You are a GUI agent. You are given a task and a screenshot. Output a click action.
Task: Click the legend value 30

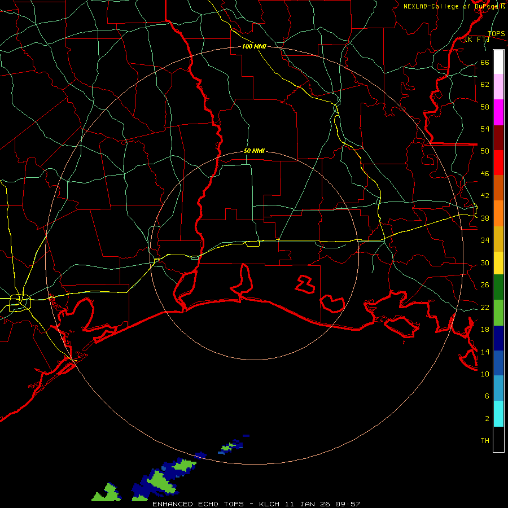click(x=485, y=262)
